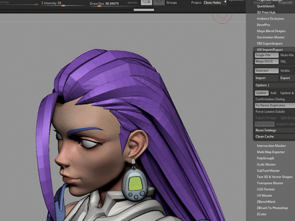Click the Import button in GN panel
This screenshot has height=221, width=295.
coord(266,78)
